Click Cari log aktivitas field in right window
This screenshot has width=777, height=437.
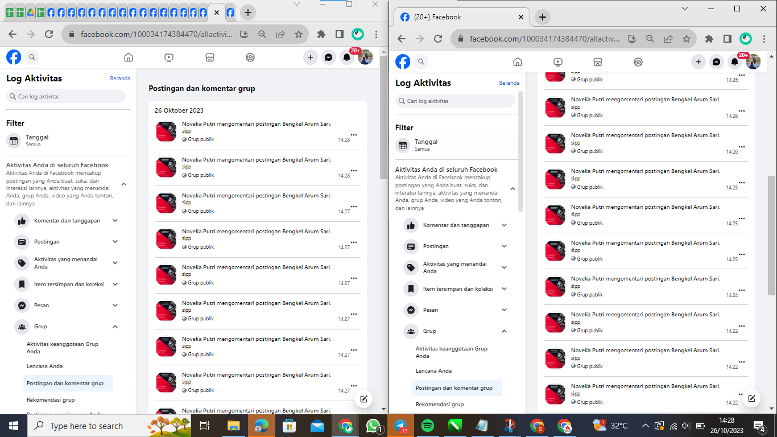pos(455,101)
